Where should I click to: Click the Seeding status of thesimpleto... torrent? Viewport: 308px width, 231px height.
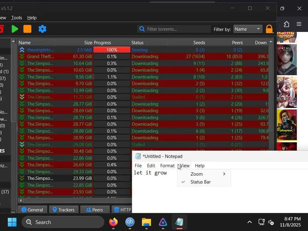[140, 50]
